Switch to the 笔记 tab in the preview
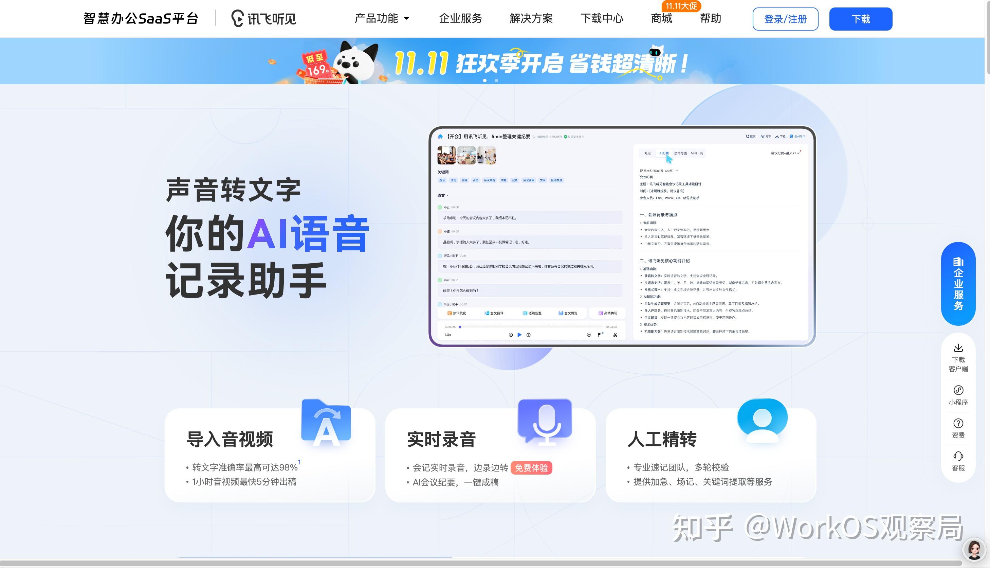Screen dimensions: 990x568 click(x=647, y=153)
